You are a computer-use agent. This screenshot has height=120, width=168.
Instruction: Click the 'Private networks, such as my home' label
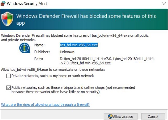pos(53,76)
